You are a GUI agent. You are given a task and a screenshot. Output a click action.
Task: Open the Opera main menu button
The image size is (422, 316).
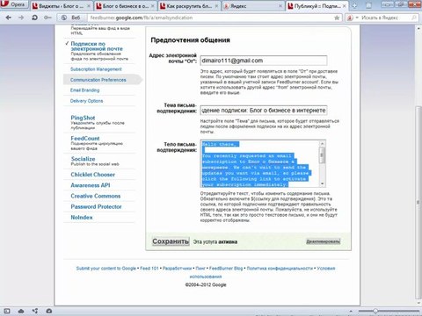(14, 4)
